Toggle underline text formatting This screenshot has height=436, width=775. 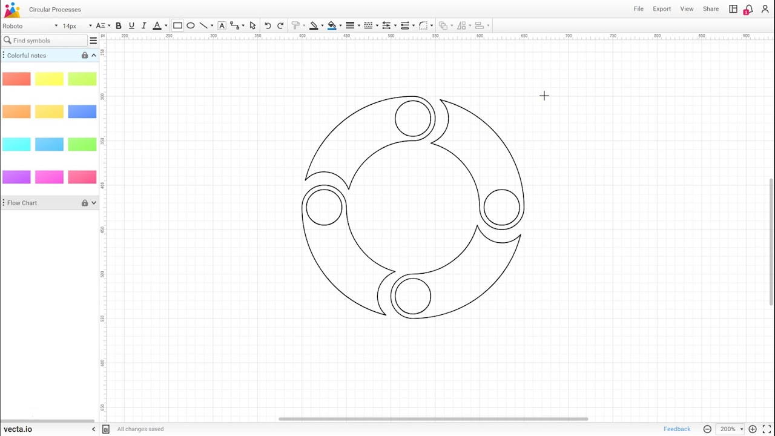[x=131, y=25]
